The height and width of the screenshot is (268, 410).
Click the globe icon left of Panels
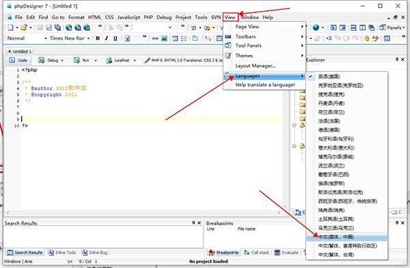(316, 27)
